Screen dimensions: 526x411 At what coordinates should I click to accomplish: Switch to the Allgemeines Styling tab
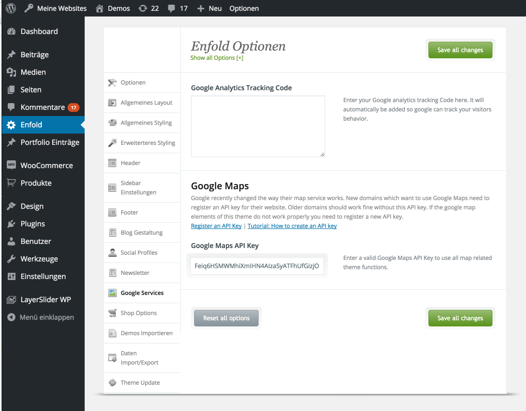click(146, 123)
